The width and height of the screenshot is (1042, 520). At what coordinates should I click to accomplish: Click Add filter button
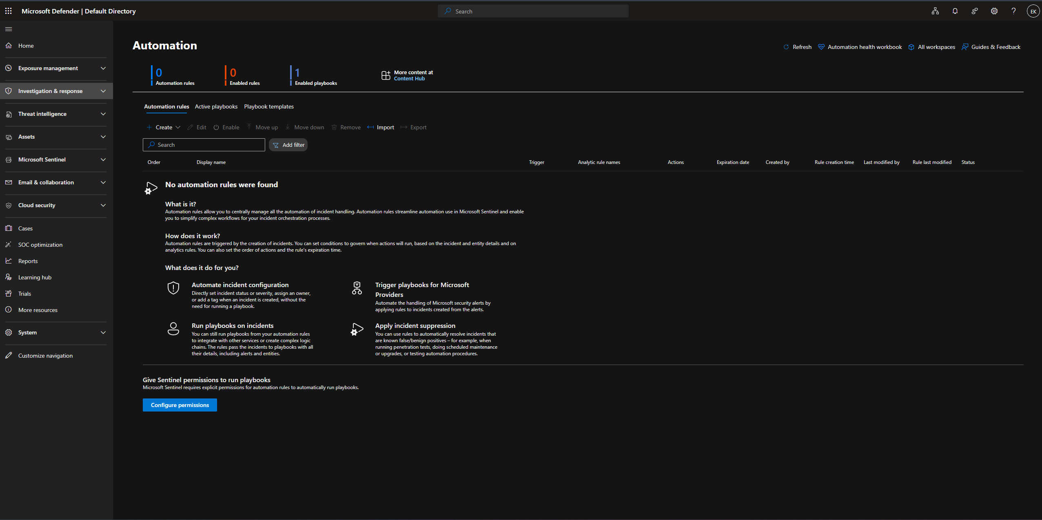(x=288, y=145)
